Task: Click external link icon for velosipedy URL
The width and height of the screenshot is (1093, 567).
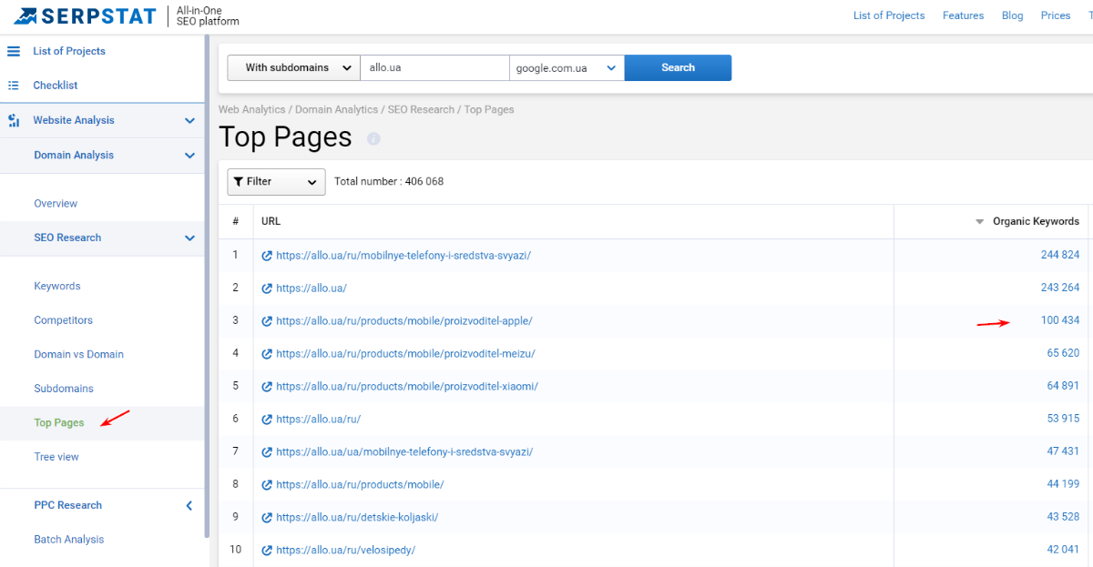Action: pos(267,551)
